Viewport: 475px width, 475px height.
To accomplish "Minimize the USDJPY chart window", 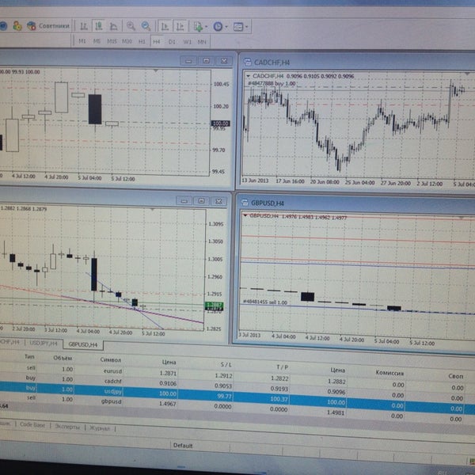I will click(188, 61).
